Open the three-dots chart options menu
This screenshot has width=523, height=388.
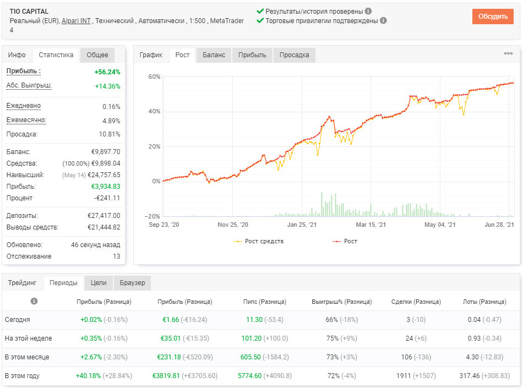coord(508,53)
